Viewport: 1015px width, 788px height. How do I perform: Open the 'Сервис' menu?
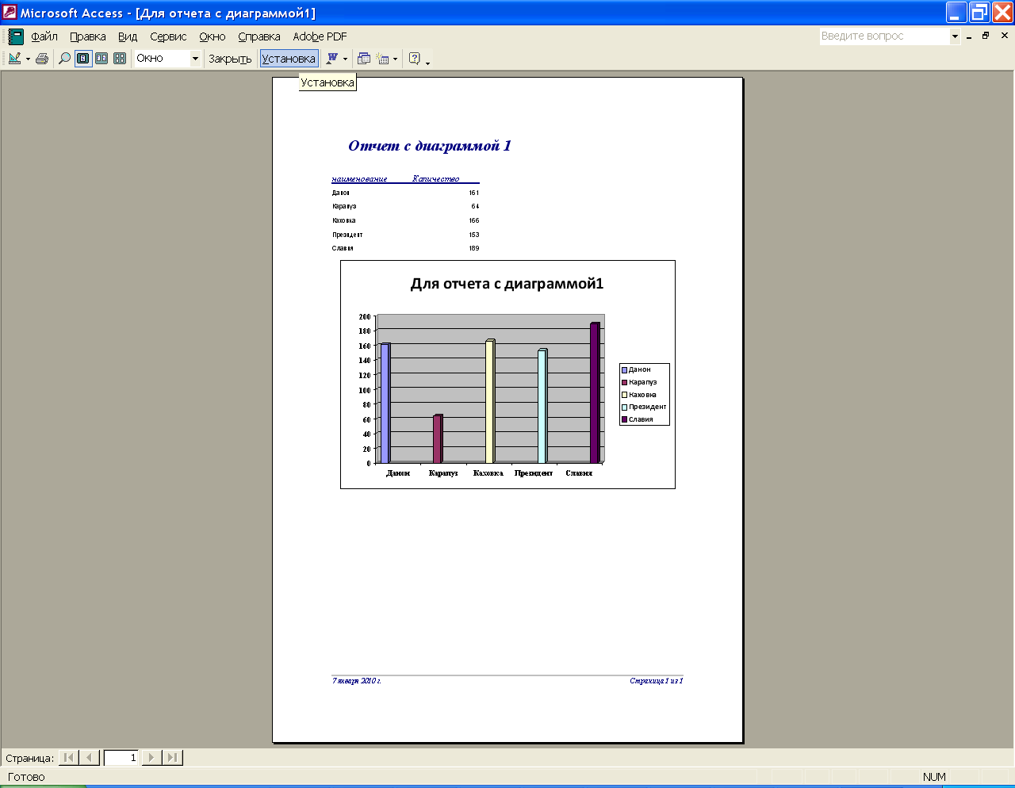(168, 36)
